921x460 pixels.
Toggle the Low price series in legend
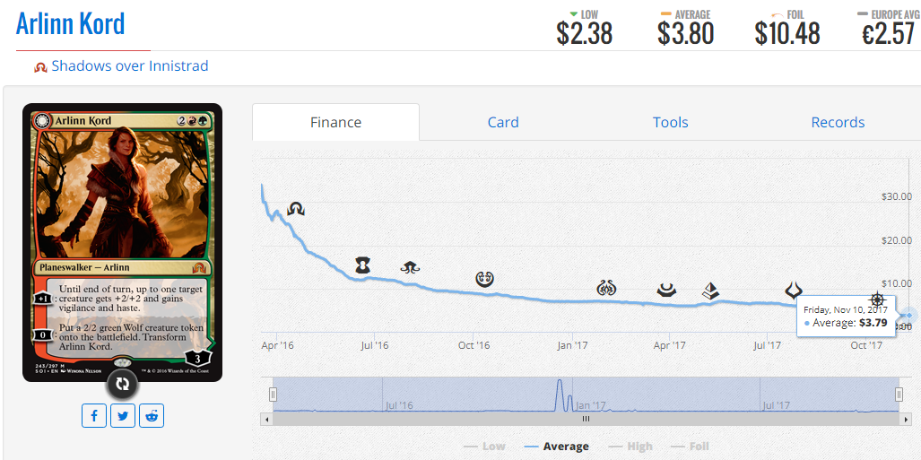click(x=484, y=447)
